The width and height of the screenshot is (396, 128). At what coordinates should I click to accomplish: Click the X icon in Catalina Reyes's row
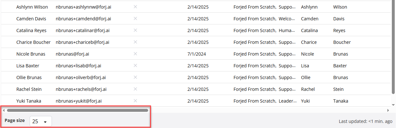click(x=135, y=30)
